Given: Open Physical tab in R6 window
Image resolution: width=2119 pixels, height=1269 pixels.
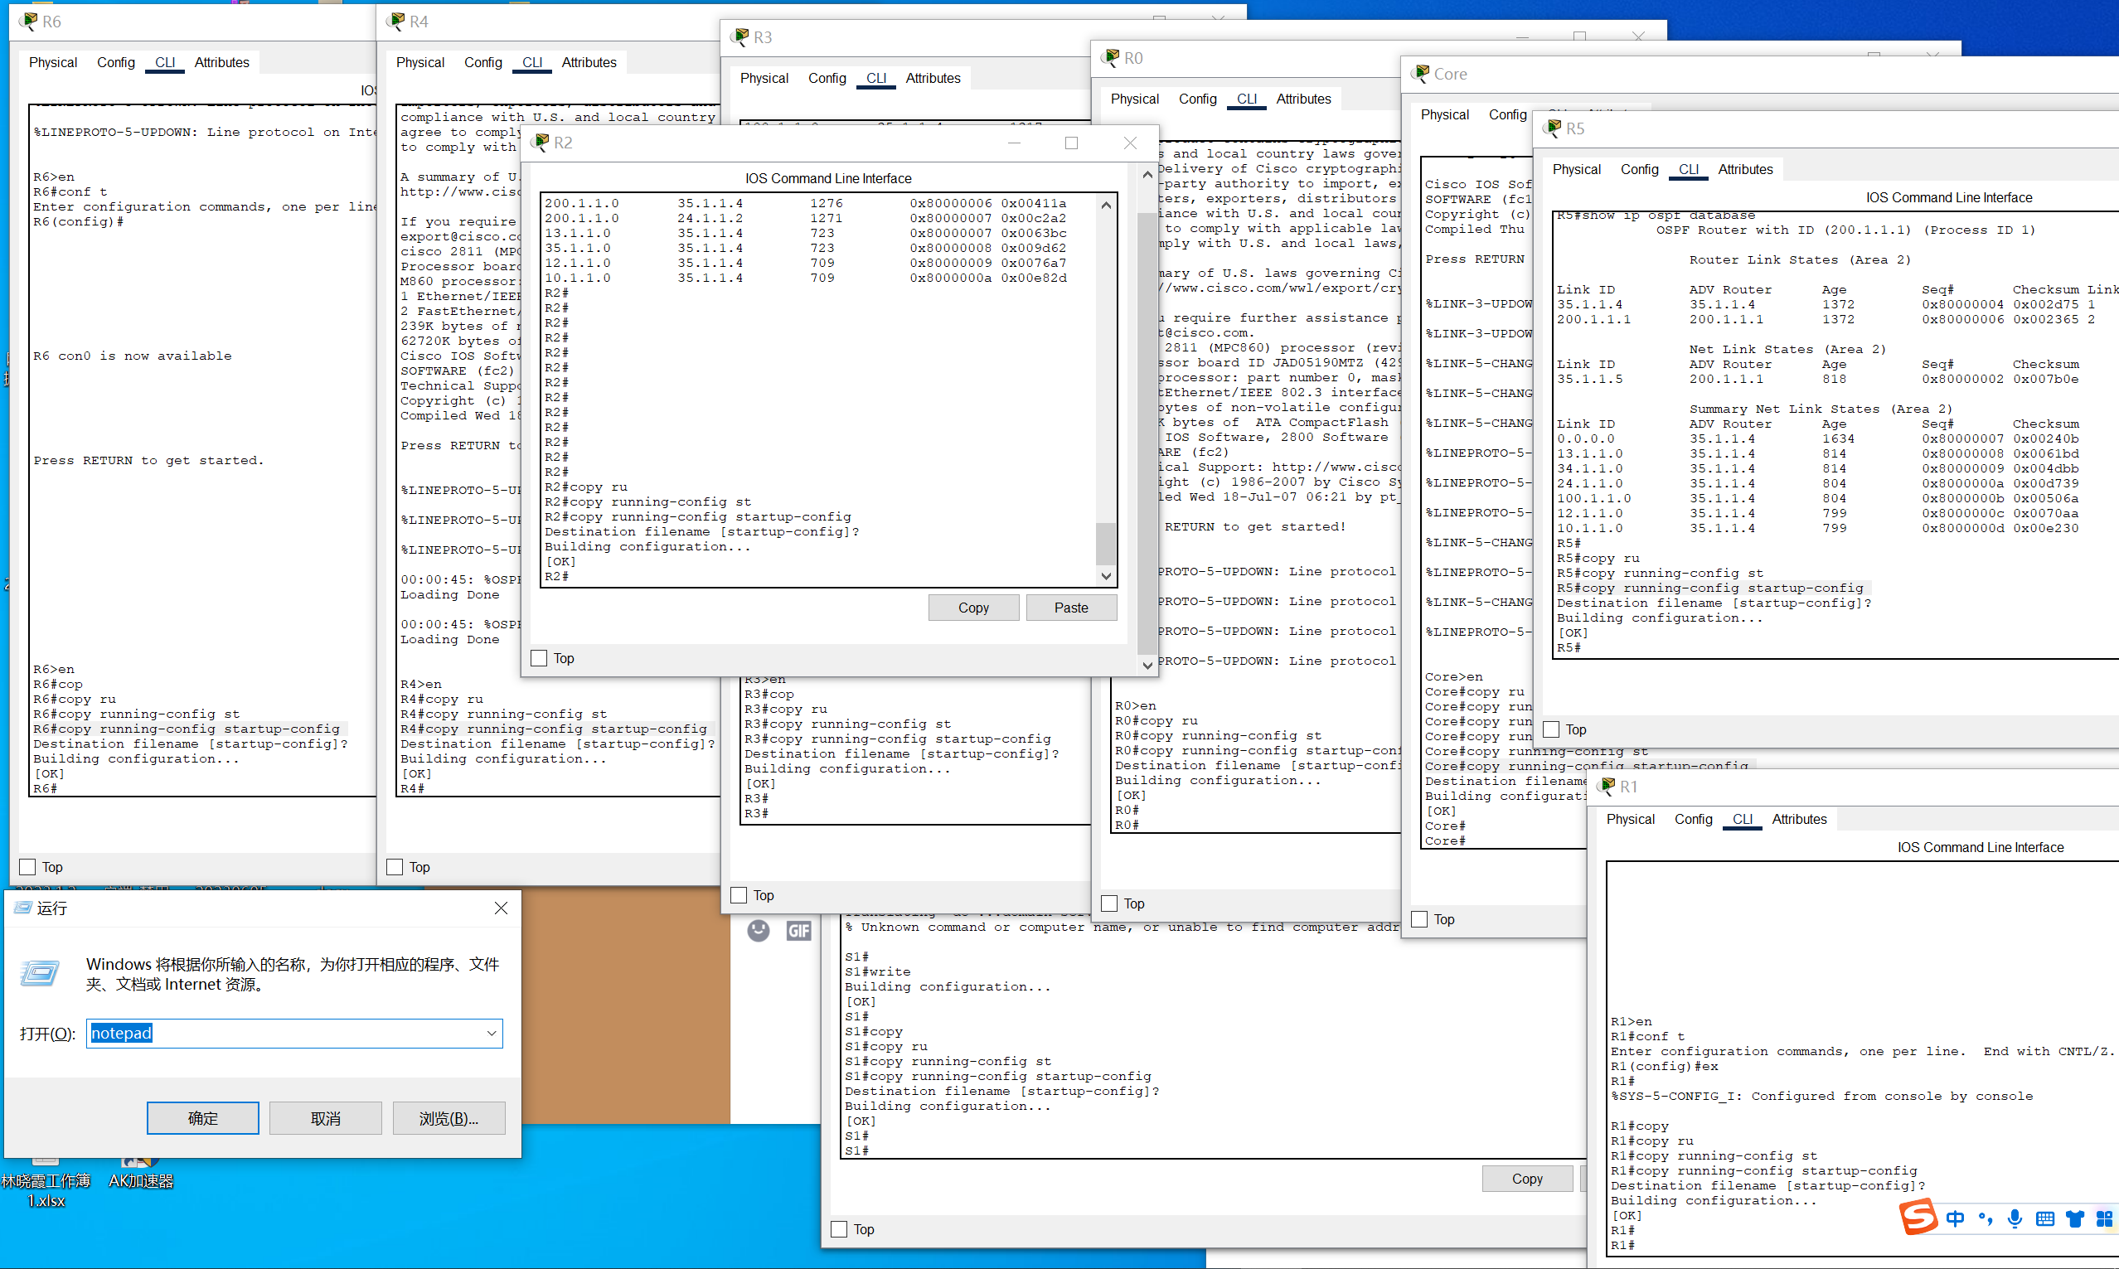Looking at the screenshot, I should pyautogui.click(x=53, y=62).
